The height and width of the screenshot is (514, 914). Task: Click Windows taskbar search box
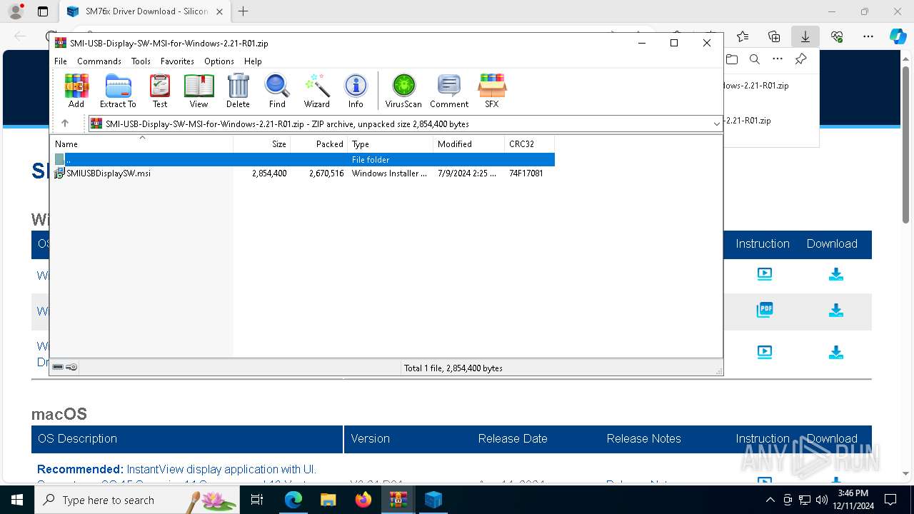pyautogui.click(x=137, y=500)
